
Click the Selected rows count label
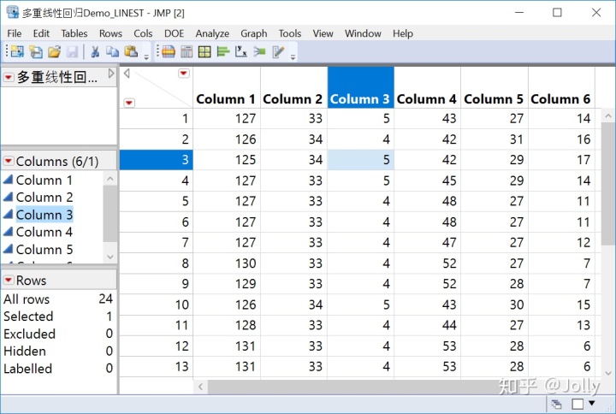tap(28, 316)
